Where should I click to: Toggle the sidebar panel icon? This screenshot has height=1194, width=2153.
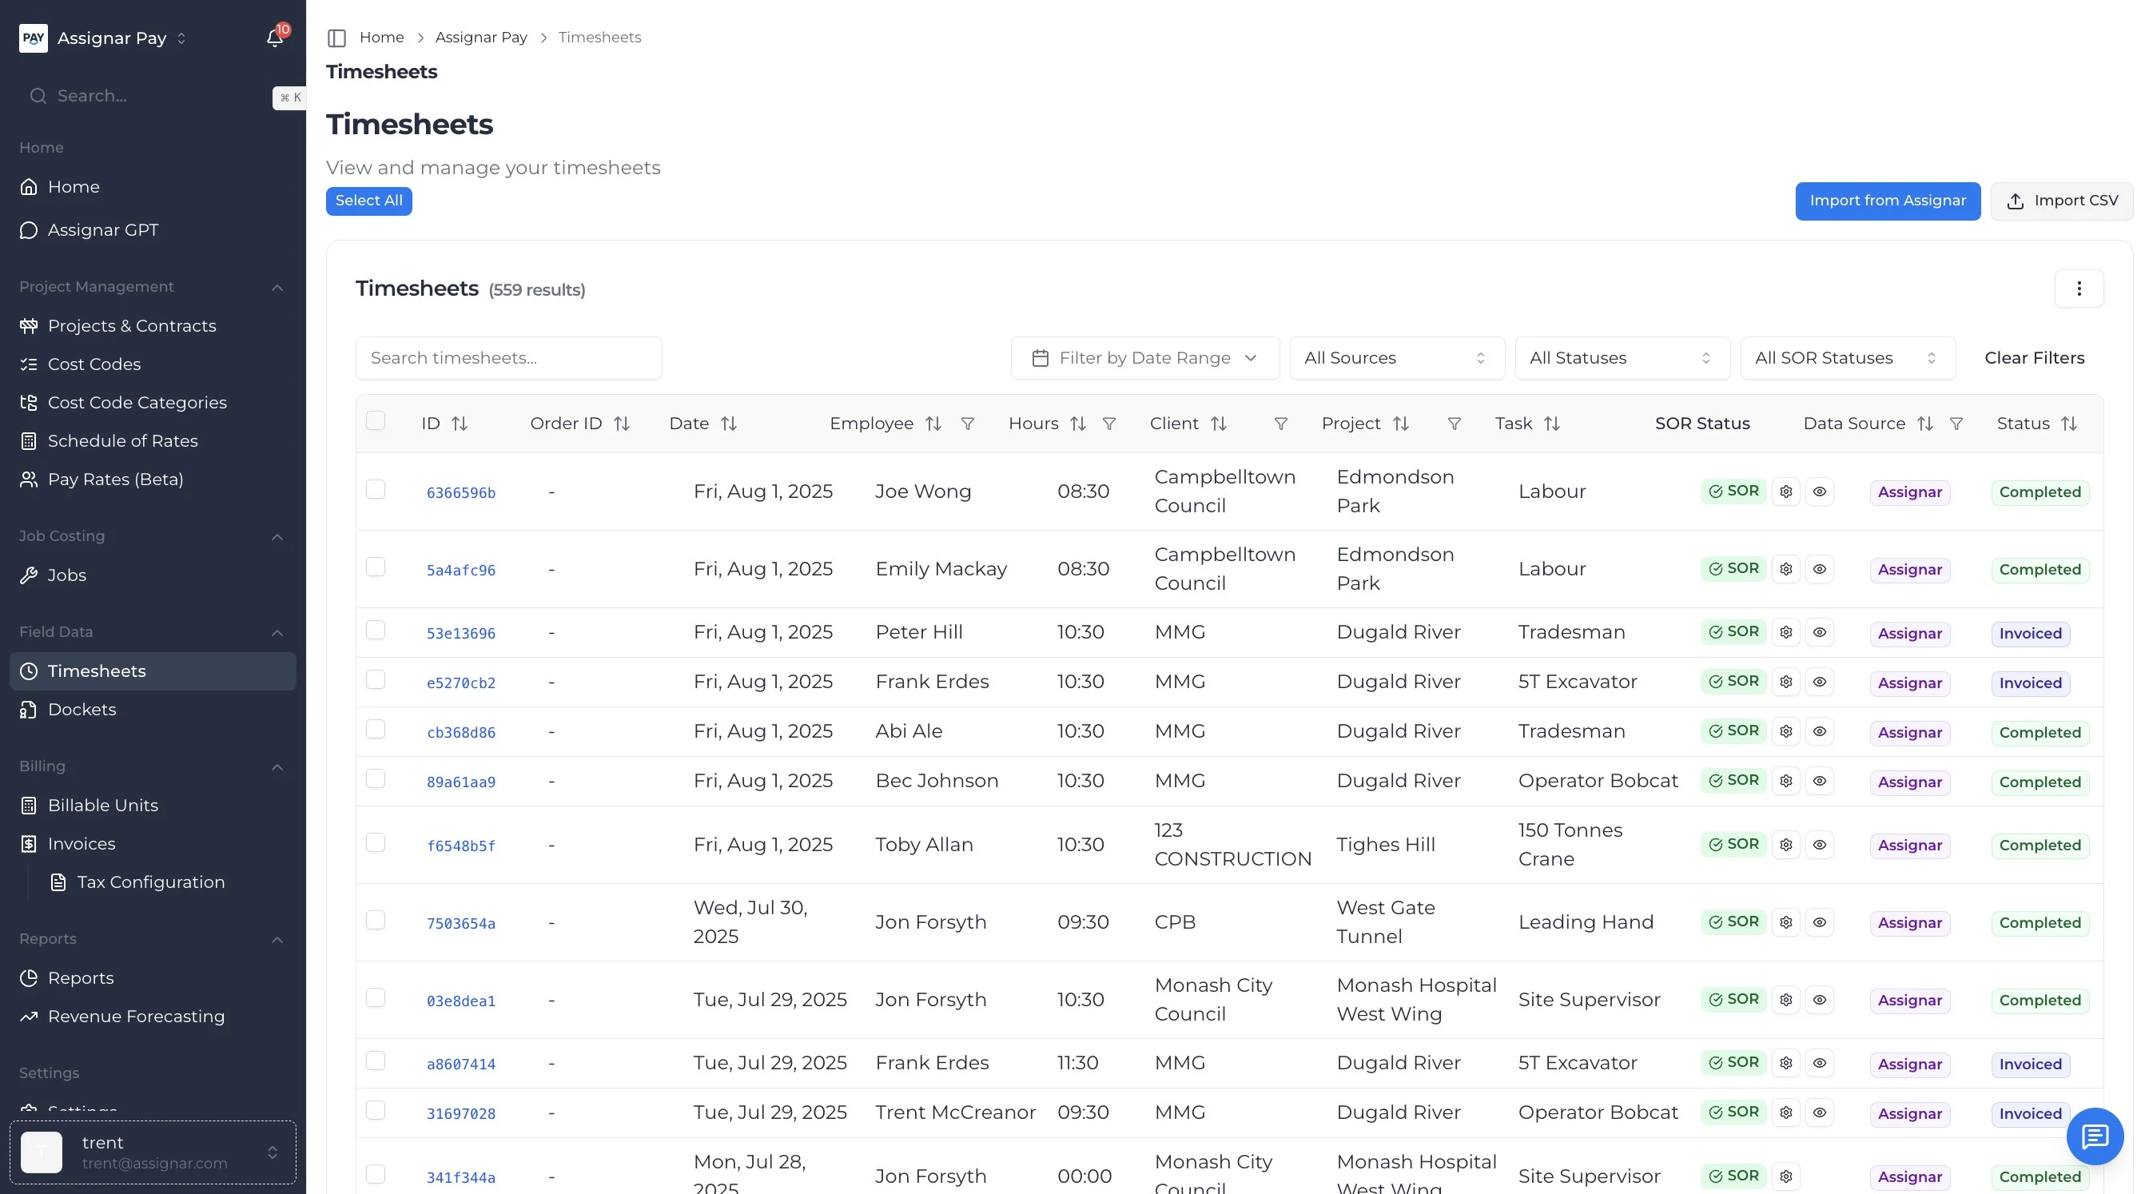(x=336, y=38)
